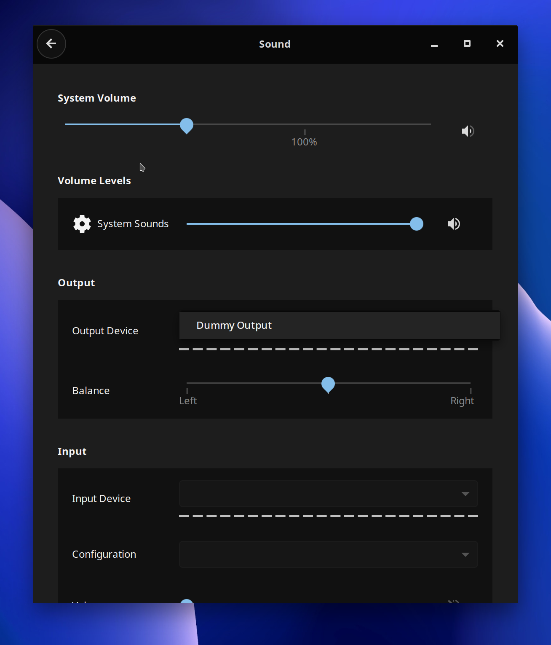Image resolution: width=551 pixels, height=645 pixels.
Task: Click the Left end of Balance slider
Action: tap(187, 383)
